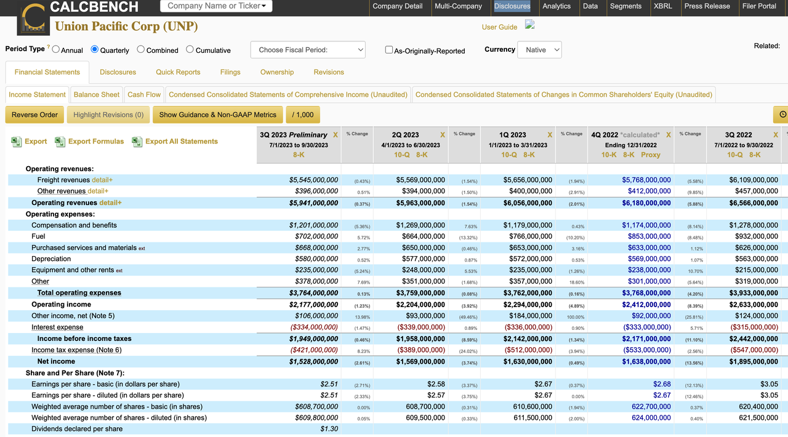Click the Freight revenues detail+ link
The image size is (788, 437).
[x=102, y=180]
